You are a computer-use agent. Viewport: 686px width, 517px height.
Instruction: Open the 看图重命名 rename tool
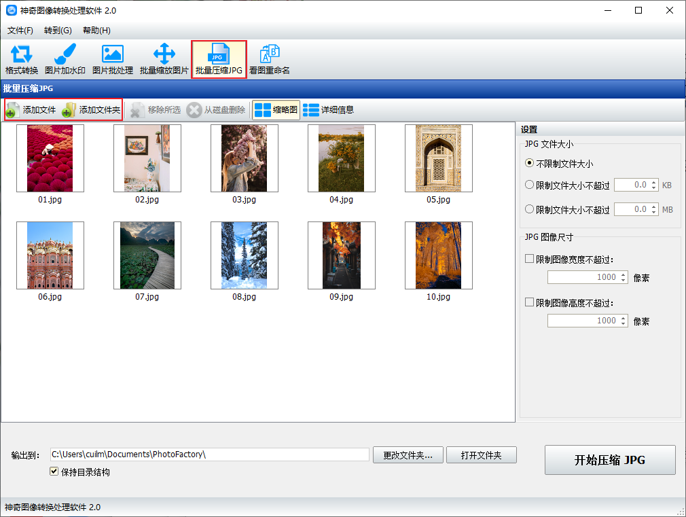tap(270, 60)
